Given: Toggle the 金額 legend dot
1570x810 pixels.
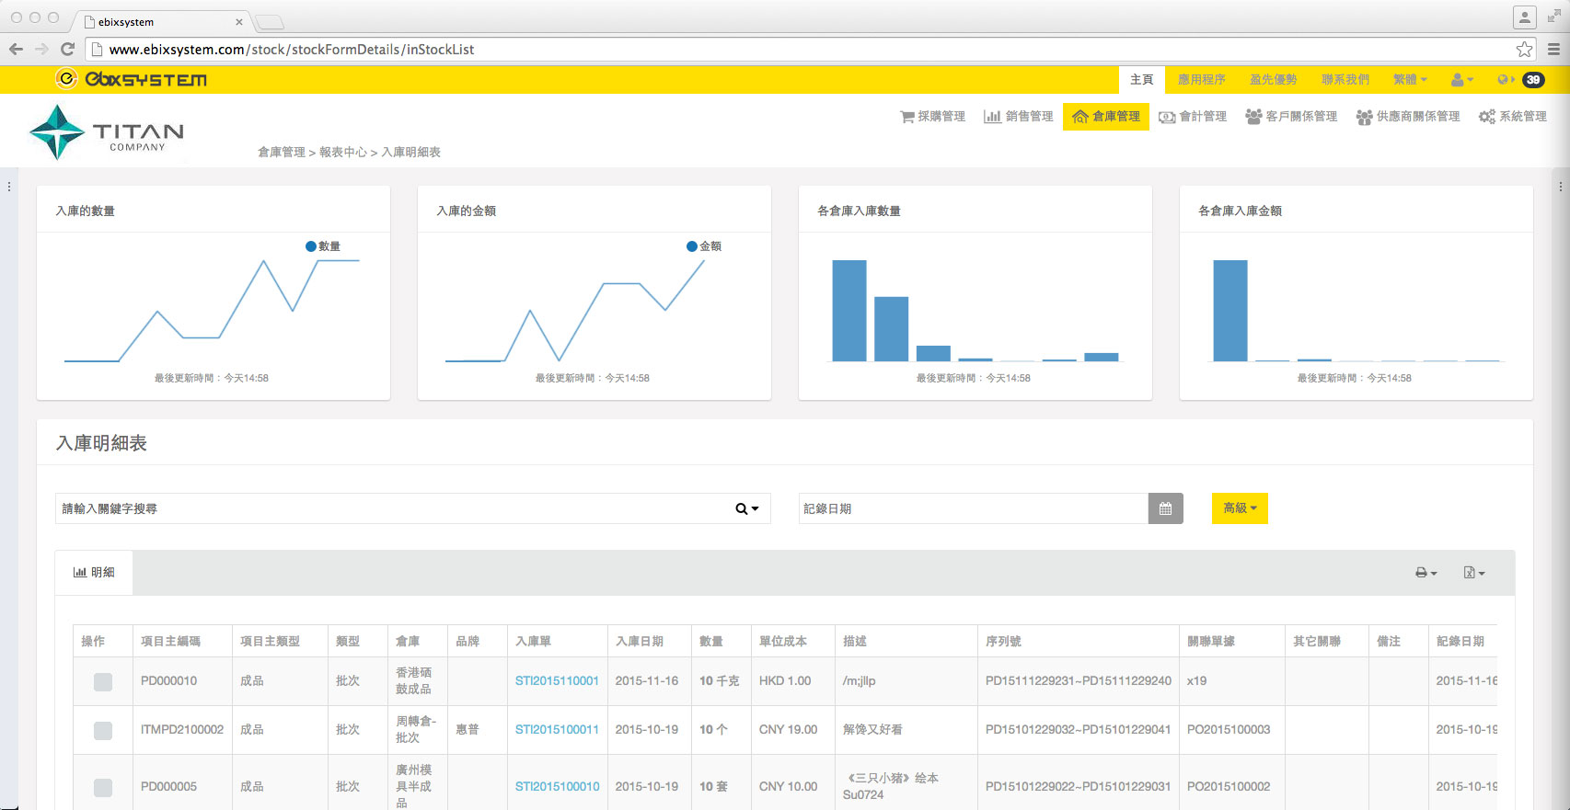Looking at the screenshot, I should pyautogui.click(x=692, y=246).
